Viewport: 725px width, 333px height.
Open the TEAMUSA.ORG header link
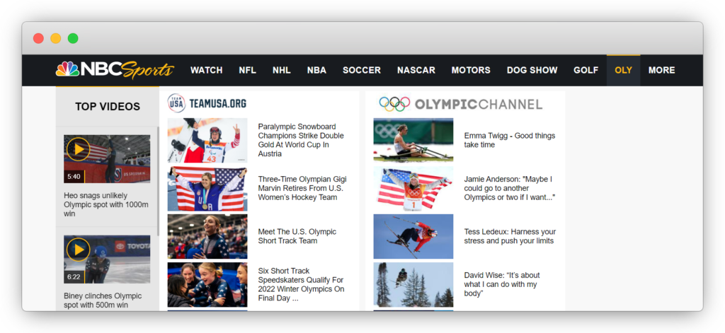pos(218,103)
